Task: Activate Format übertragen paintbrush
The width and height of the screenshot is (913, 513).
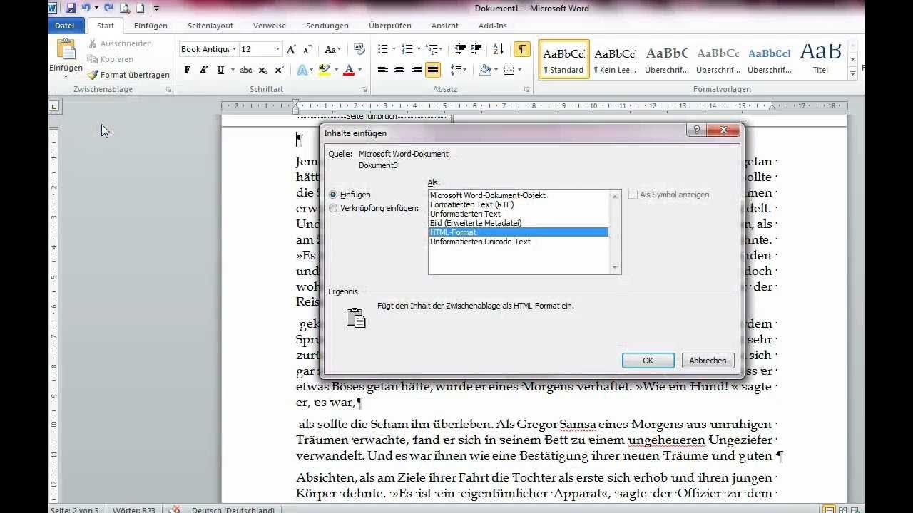Action: coord(129,75)
